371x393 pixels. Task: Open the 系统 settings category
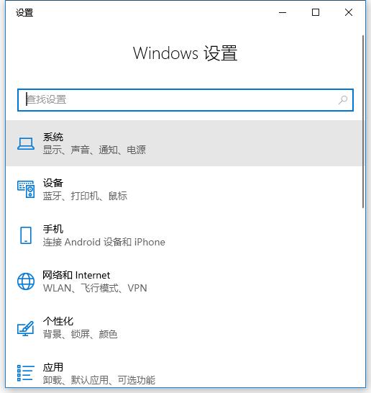184,143
